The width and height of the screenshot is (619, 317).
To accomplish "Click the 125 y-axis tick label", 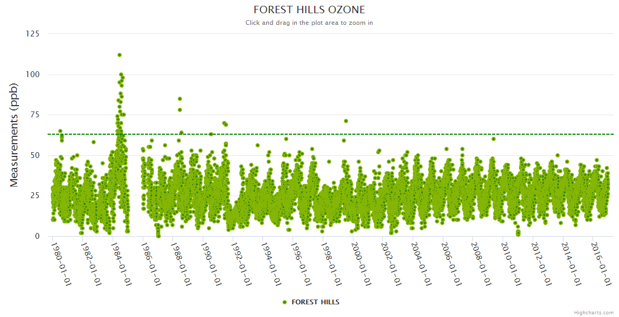I will pos(32,34).
